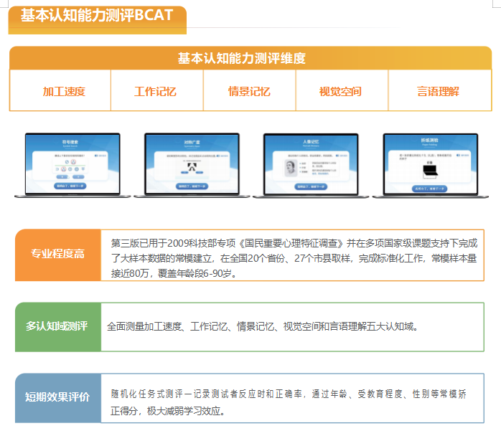Click the 加工速度 dimension tab
501x436 pixels.
pos(64,91)
